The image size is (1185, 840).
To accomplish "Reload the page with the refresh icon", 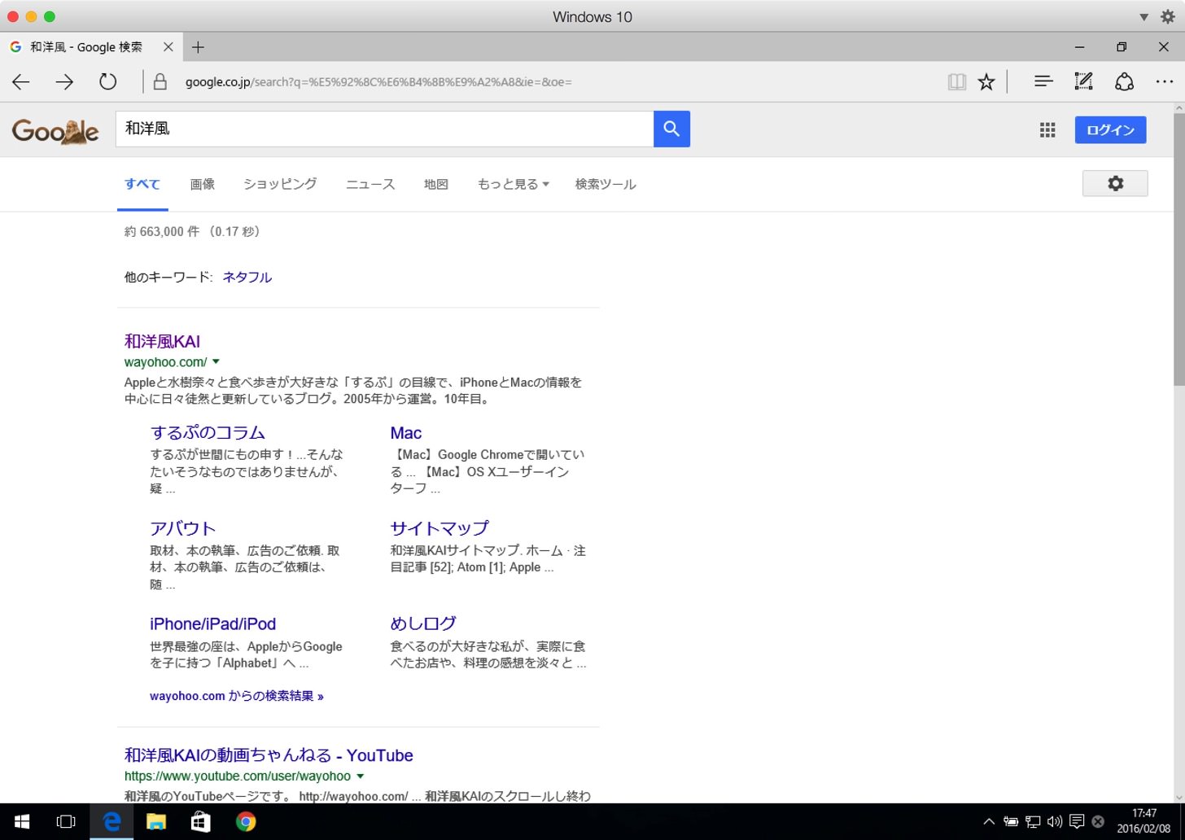I will (107, 81).
